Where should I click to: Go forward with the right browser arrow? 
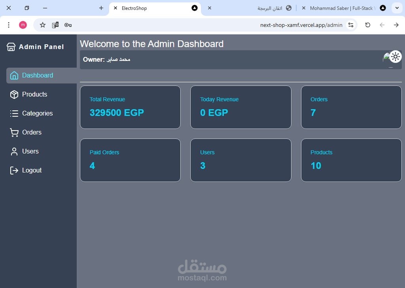(396, 25)
